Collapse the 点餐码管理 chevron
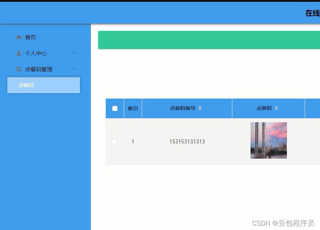Screen dimensions: 320x230 tap(74, 69)
